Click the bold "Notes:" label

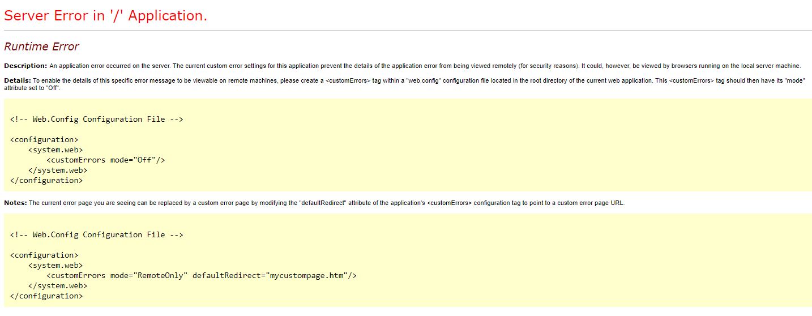coord(15,203)
